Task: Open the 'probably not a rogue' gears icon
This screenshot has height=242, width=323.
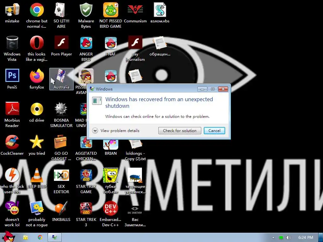Action: (x=37, y=208)
